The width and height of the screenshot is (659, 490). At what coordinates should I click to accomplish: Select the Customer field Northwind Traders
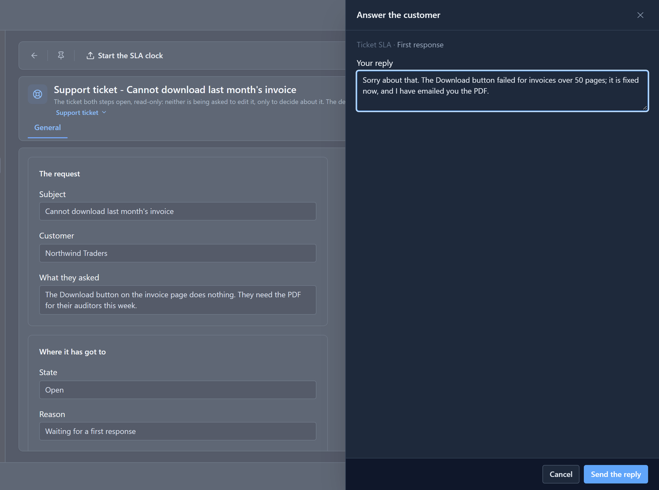[178, 253]
